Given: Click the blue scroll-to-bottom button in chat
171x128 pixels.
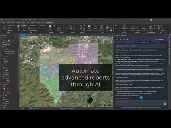Looking at the screenshot, I should (x=141, y=97).
